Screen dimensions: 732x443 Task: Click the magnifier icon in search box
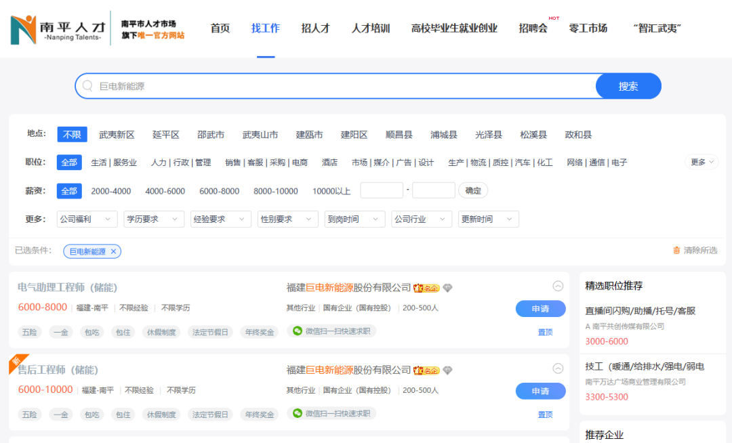point(87,86)
